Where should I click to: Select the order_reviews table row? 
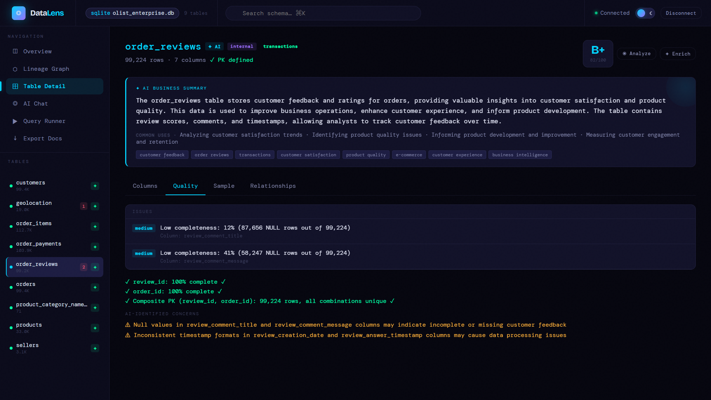tap(54, 267)
